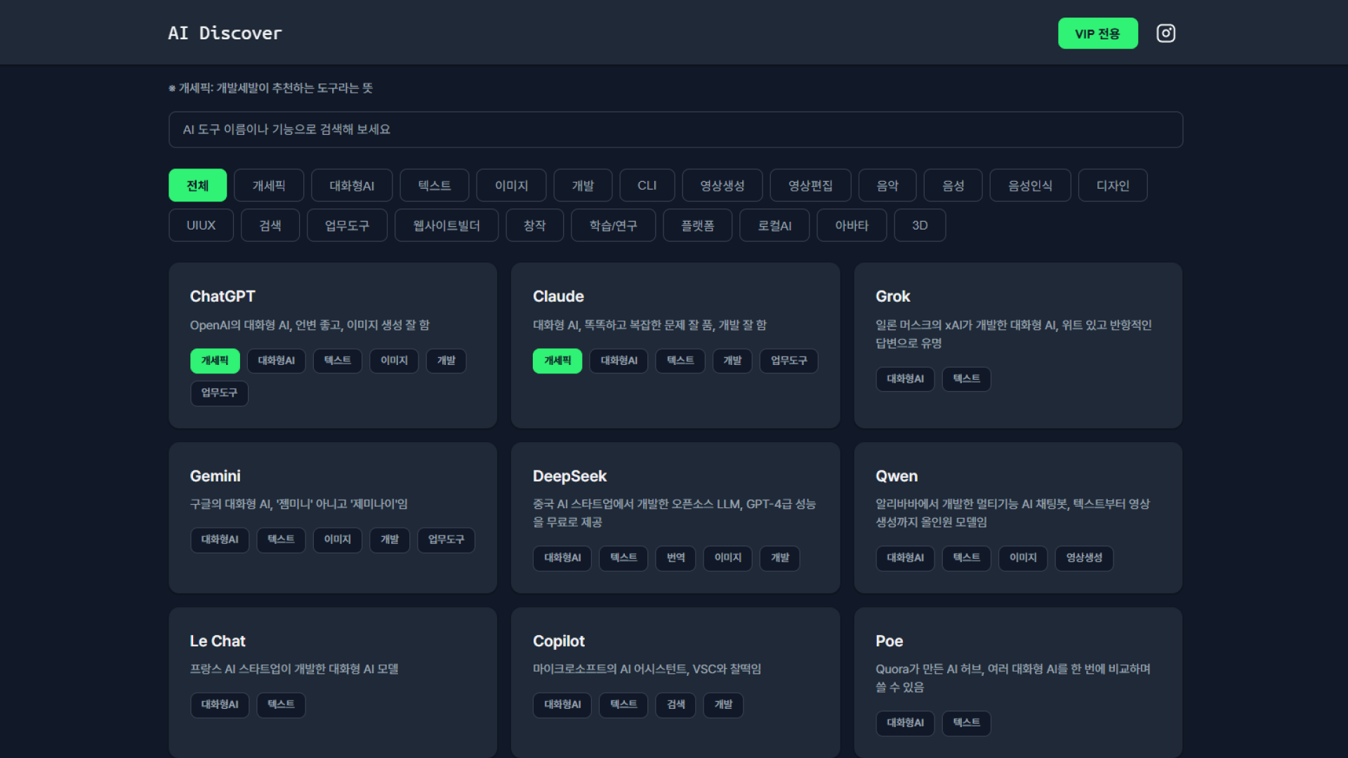
Task: Click the green 개세픽 tag on Claude card
Action: tap(557, 361)
